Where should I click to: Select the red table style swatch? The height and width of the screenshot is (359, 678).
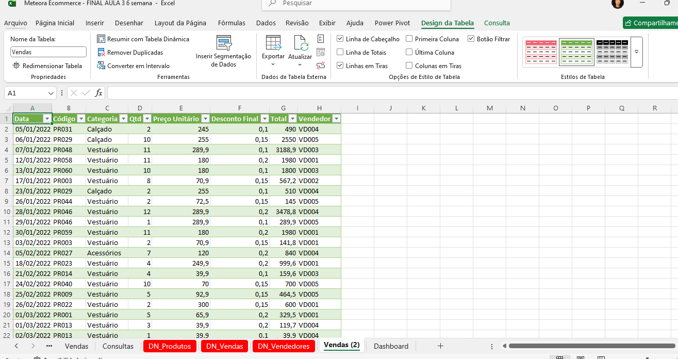[540, 52]
